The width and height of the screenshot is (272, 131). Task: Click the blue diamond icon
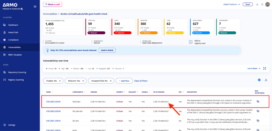259,80
